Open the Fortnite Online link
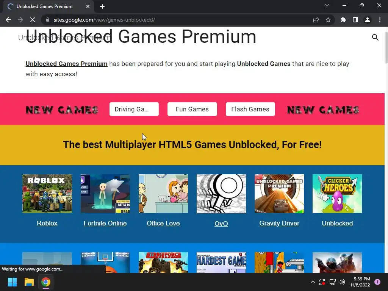Image resolution: width=388 pixels, height=291 pixels. pyautogui.click(x=105, y=223)
